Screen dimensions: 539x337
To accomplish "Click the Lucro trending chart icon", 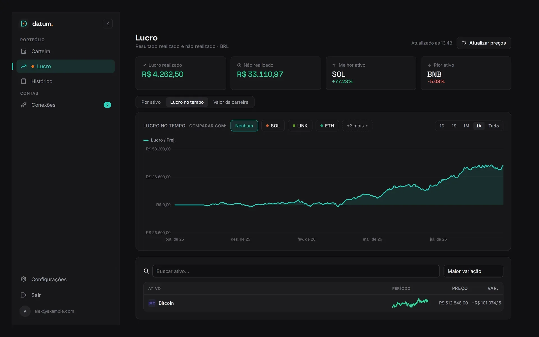I will (x=24, y=66).
